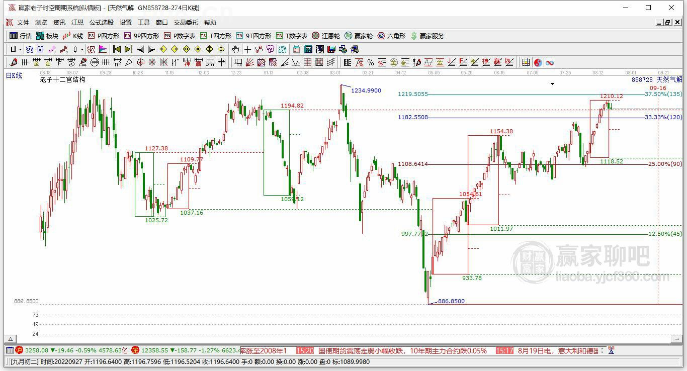Image resolution: width=687 pixels, height=371 pixels.
Task: Jump to last bar icon
Action: (128, 49)
